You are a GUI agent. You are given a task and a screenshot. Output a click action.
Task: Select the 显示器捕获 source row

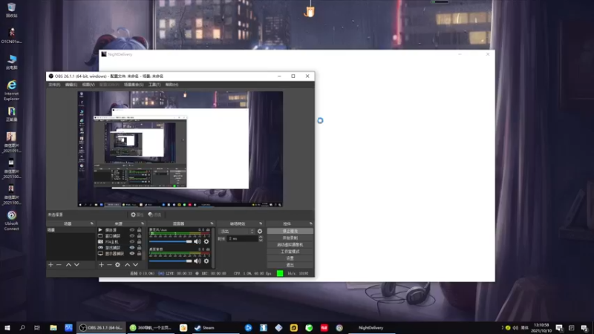120,253
